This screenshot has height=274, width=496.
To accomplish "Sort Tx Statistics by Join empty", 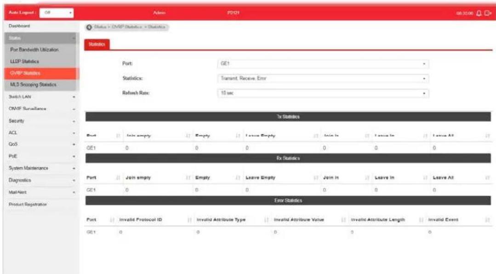I will coord(188,136).
